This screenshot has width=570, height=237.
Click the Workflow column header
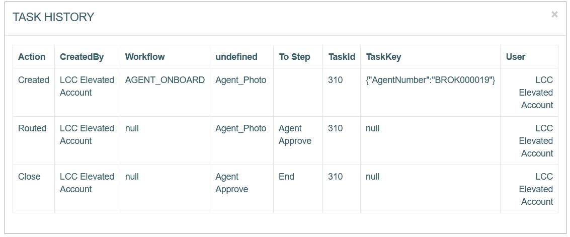pos(145,57)
